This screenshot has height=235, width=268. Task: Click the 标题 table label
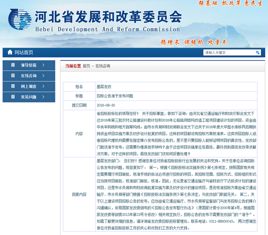pyautogui.click(x=79, y=96)
